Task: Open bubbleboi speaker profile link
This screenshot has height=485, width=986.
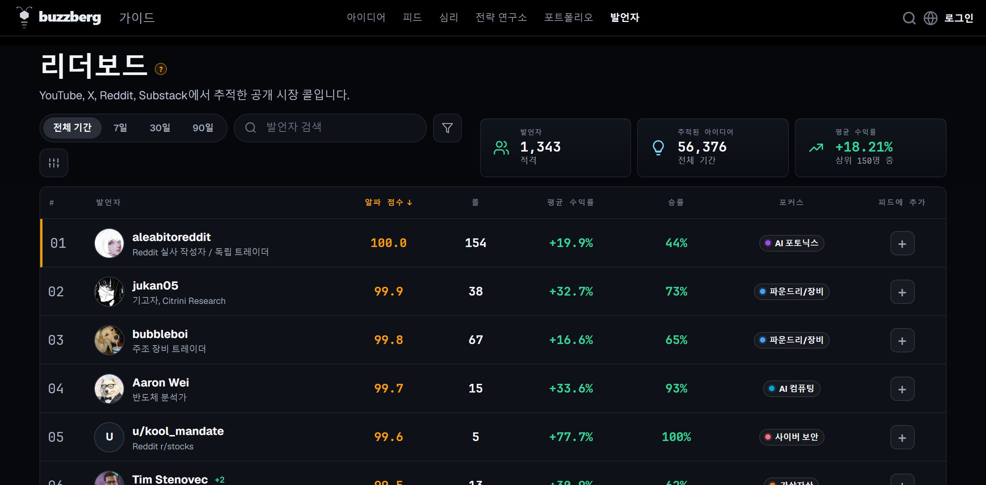Action: (160, 334)
